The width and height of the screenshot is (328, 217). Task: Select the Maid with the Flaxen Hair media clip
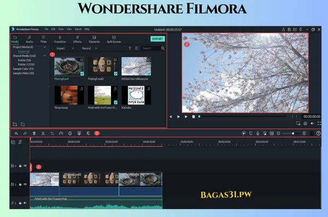click(103, 95)
